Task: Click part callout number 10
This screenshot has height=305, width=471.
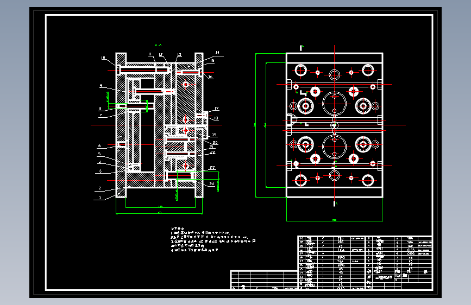Action: [103, 58]
